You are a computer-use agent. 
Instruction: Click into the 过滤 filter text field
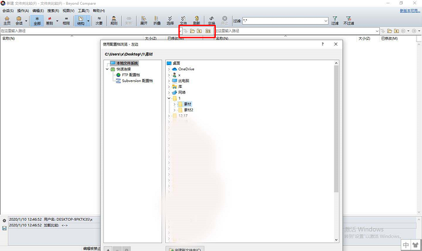click(x=283, y=20)
